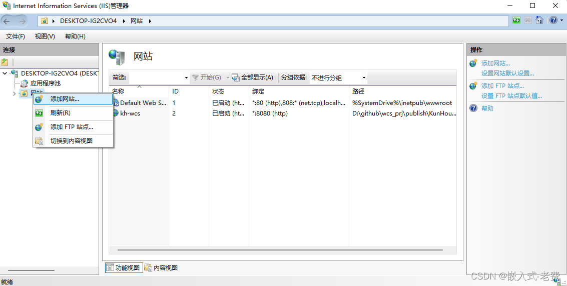
Task: Click the back navigation arrow
Action: coord(7,21)
